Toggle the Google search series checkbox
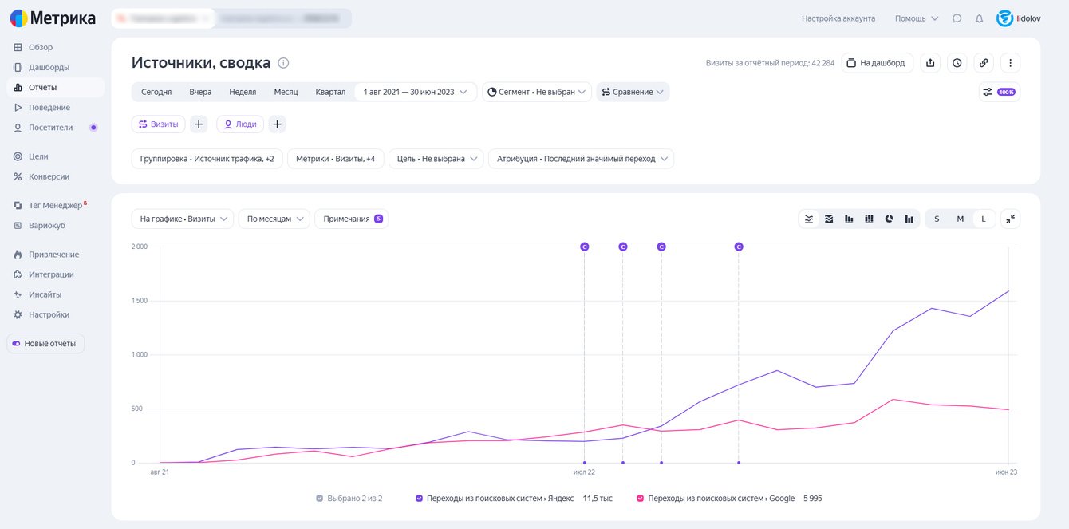The width and height of the screenshot is (1069, 529). (x=640, y=499)
